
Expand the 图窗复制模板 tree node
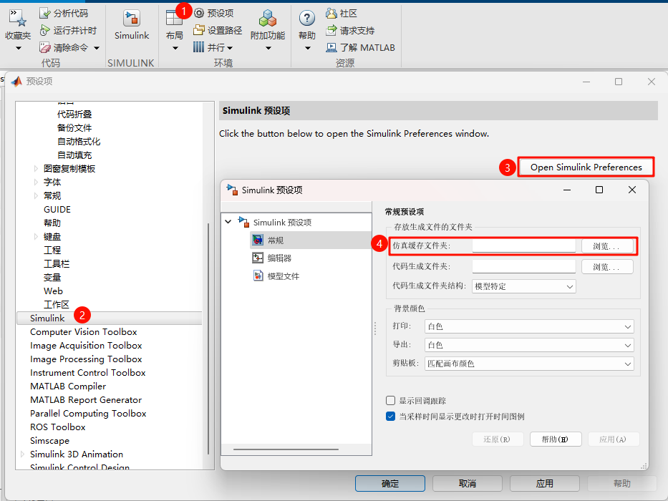click(36, 169)
